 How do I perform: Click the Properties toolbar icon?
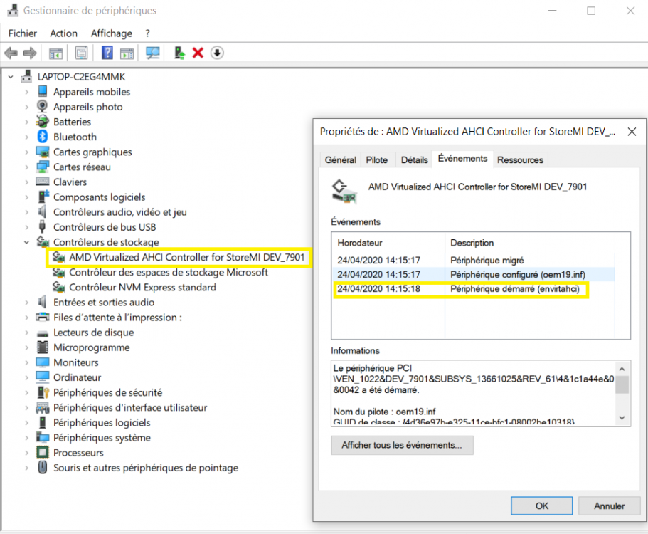coord(81,53)
